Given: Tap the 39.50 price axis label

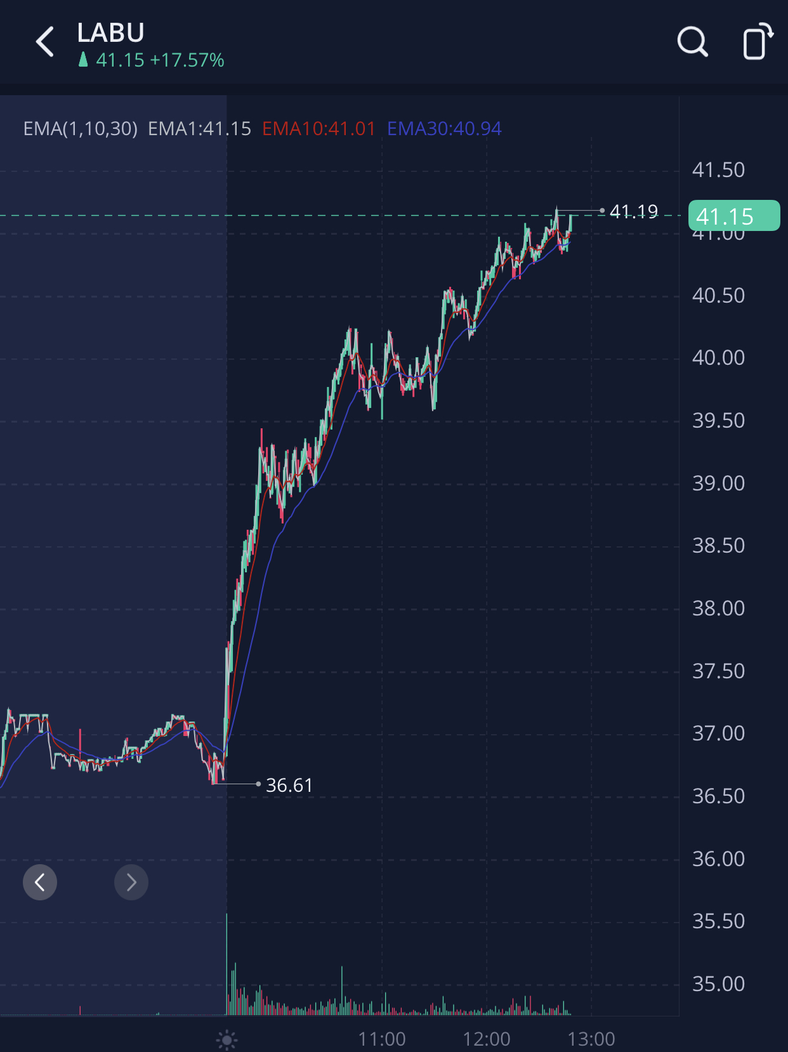Looking at the screenshot, I should tap(718, 421).
